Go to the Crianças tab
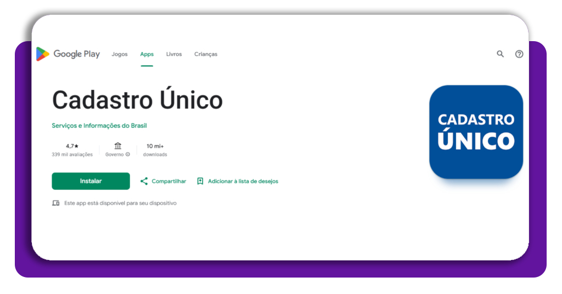The width and height of the screenshot is (562, 294). click(x=206, y=54)
